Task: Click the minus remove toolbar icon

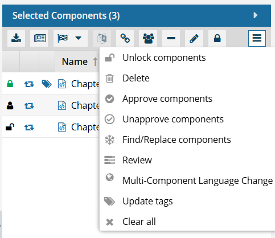Action: pyautogui.click(x=171, y=38)
